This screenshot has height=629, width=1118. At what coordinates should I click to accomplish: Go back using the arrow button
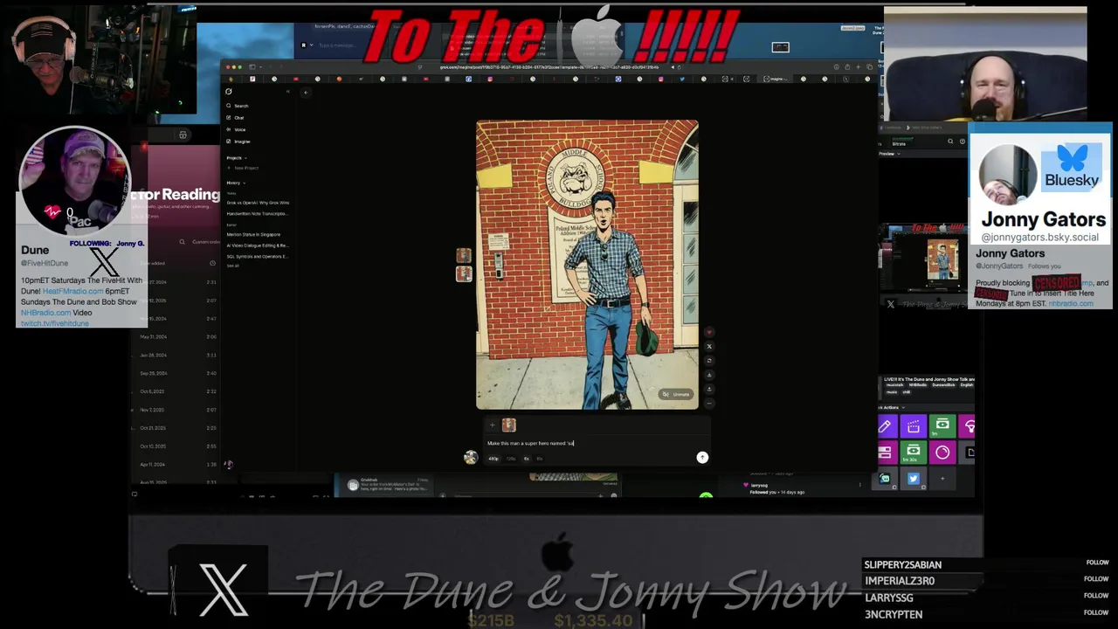tap(306, 92)
